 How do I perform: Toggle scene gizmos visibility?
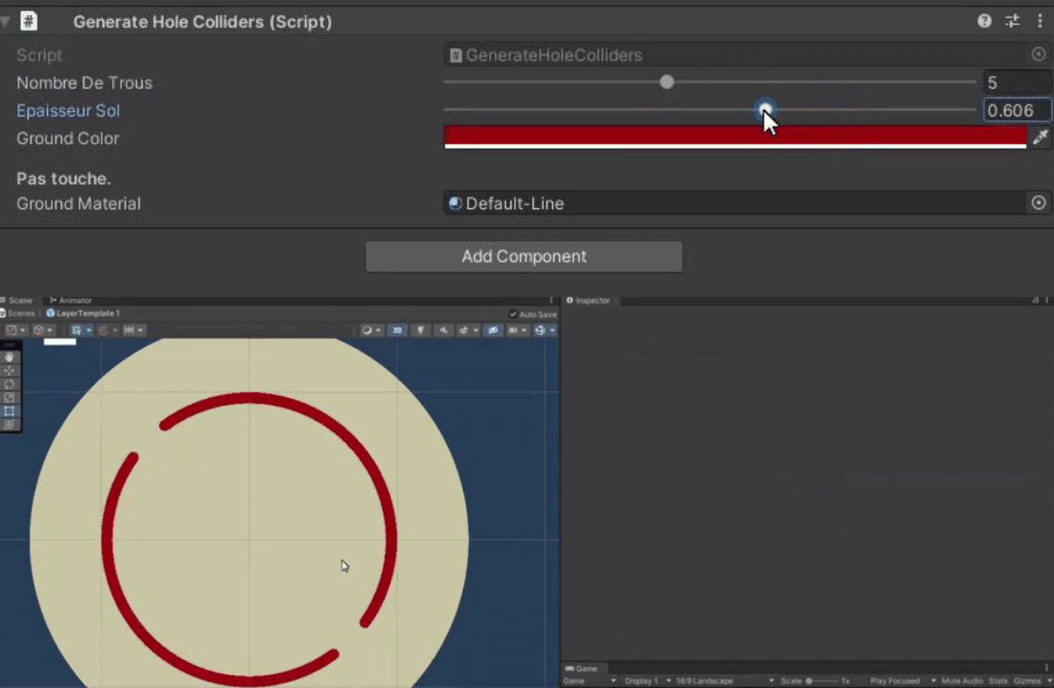(x=540, y=330)
